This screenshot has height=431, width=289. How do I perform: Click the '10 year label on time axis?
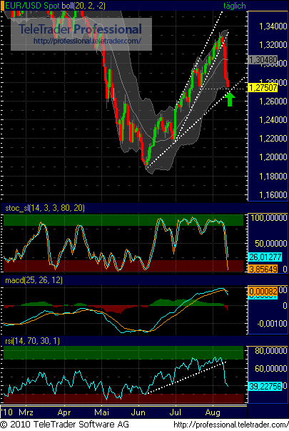7,412
